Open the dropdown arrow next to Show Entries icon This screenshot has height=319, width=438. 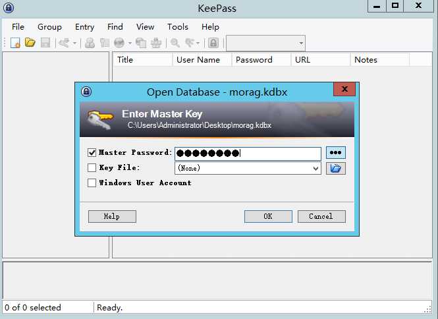tap(198, 43)
